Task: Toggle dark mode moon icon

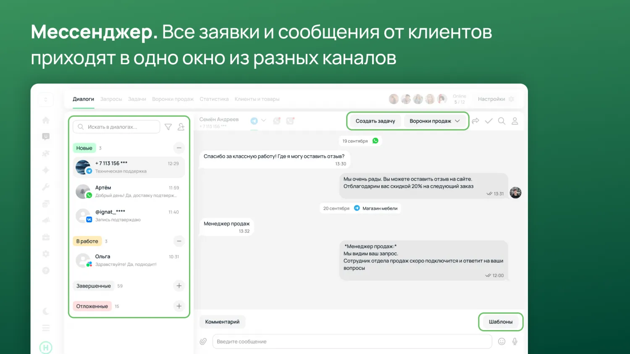Action: click(46, 311)
